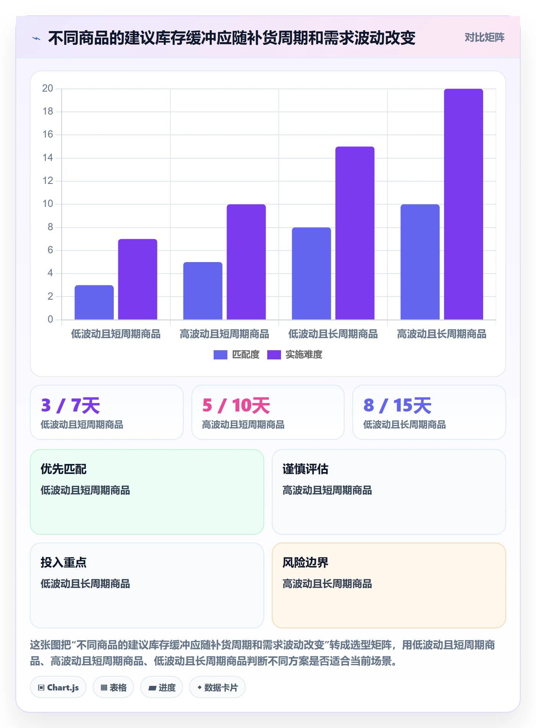Click the x-axis label 高波动且长周期商品
Screen dimensions: 536x728
point(441,334)
